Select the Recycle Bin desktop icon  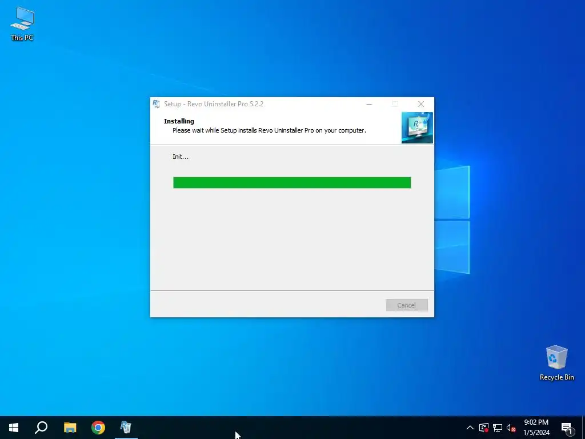pos(556,362)
